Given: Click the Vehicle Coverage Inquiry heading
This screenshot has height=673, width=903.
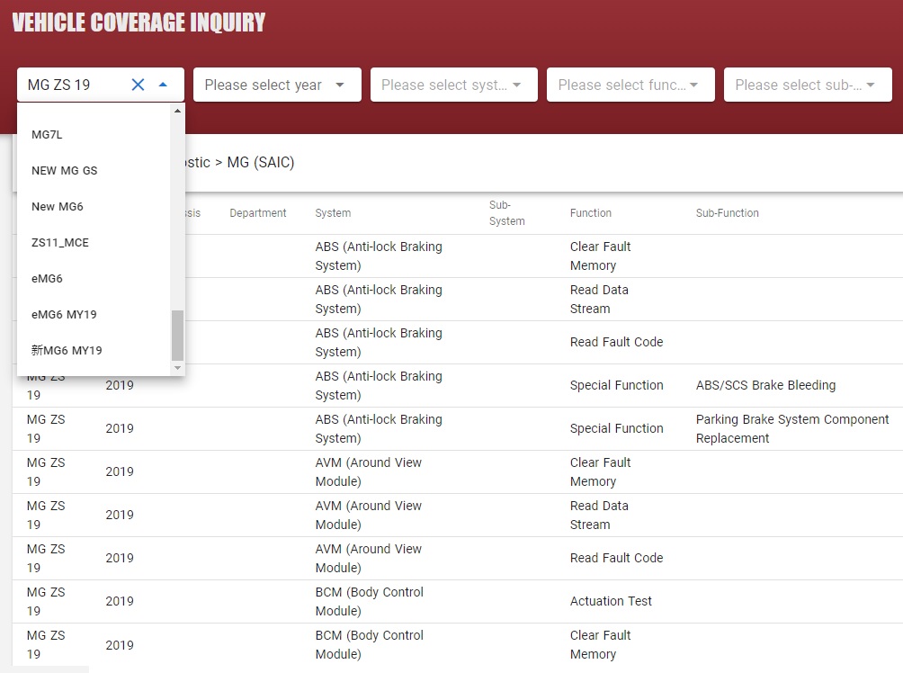Looking at the screenshot, I should point(139,22).
